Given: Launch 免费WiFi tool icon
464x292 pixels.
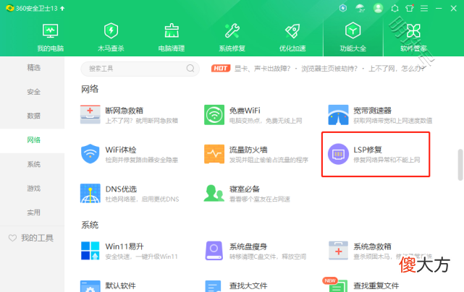Looking at the screenshot, I should [x=214, y=115].
